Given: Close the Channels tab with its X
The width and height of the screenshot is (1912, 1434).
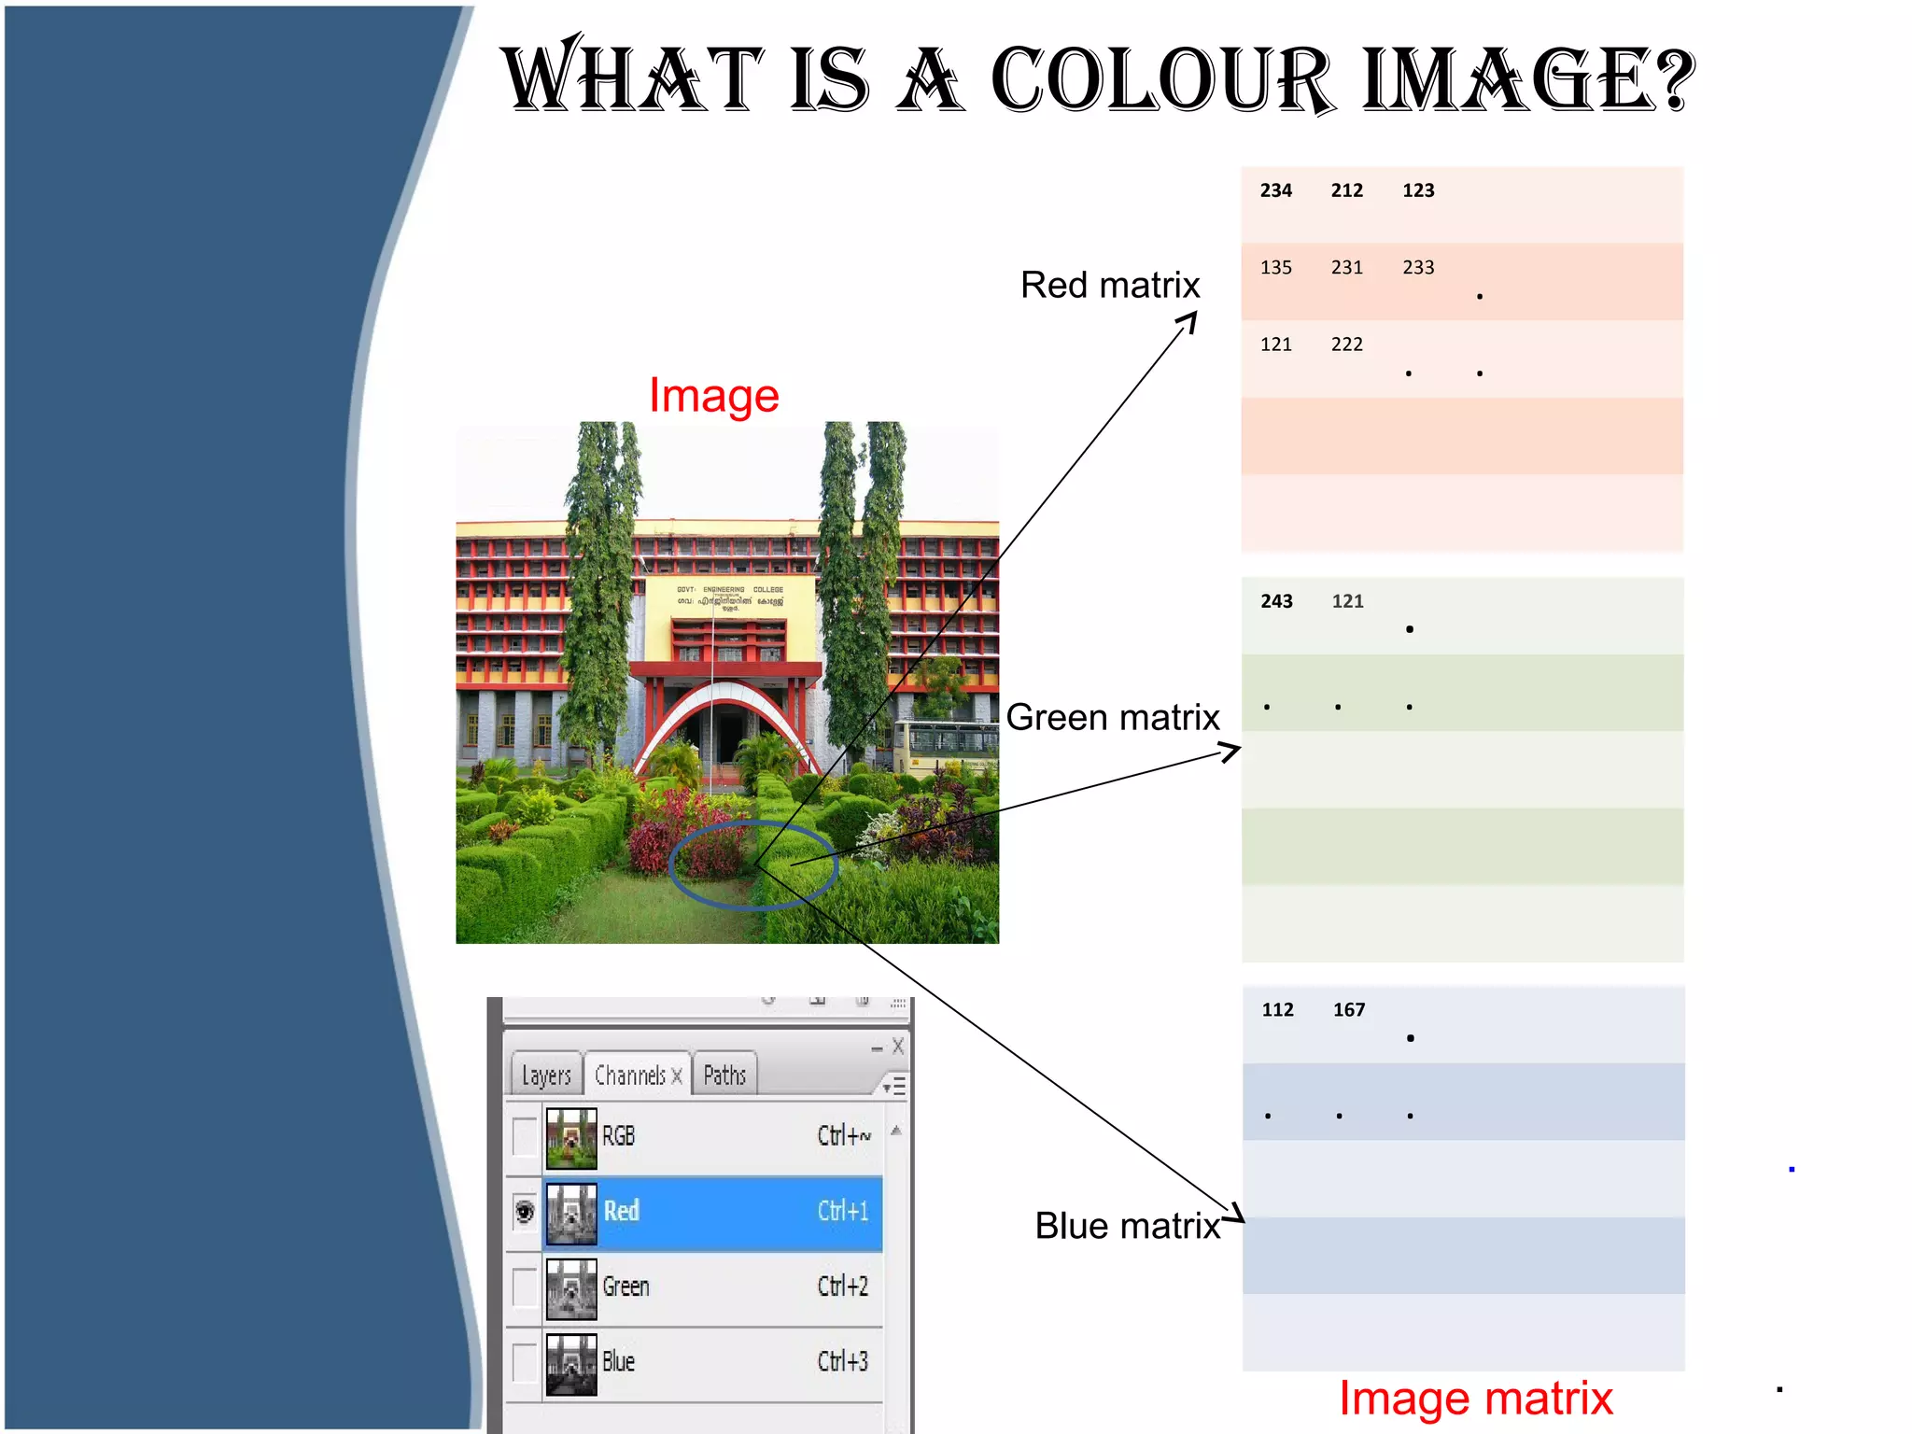Looking at the screenshot, I should pos(677,1075).
